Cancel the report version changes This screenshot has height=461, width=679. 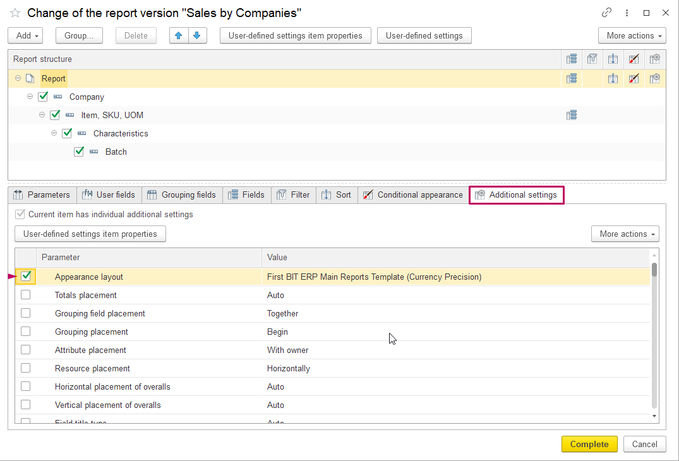[645, 444]
